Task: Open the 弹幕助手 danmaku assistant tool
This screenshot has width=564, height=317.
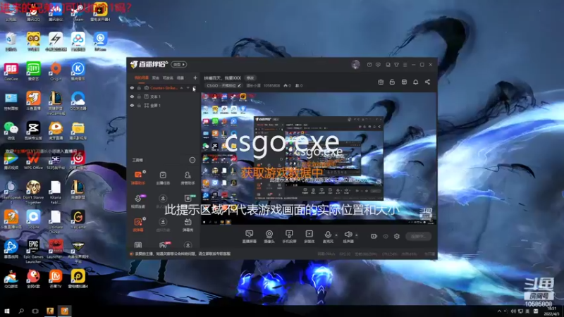Action: 138,178
